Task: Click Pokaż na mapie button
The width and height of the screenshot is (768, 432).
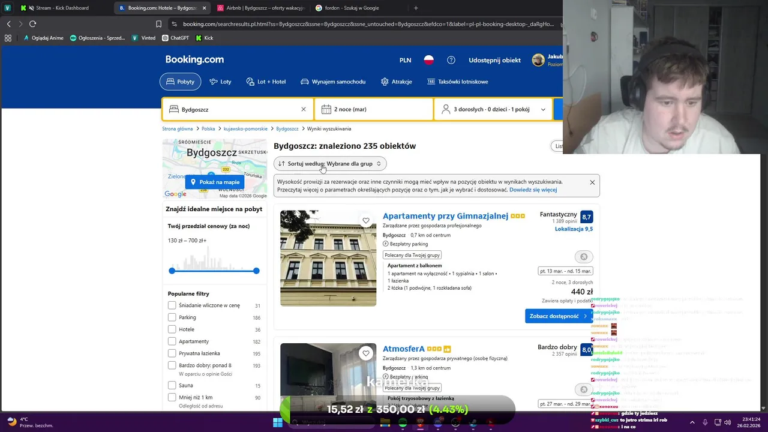Action: [214, 182]
